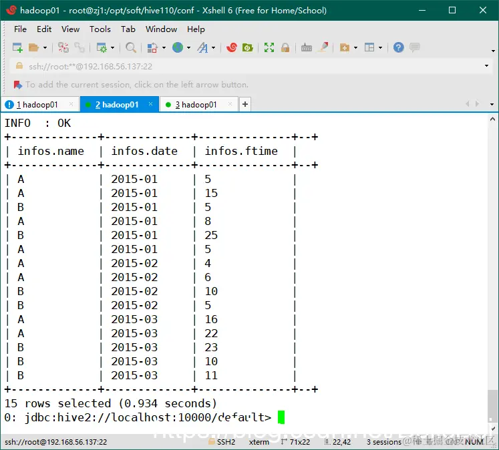This screenshot has width=499, height=450.
Task: Click the Find magnifier icon
Action: coord(130,47)
